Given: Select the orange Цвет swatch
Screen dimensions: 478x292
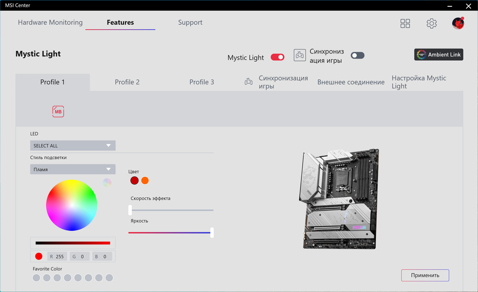Looking at the screenshot, I should tap(145, 181).
